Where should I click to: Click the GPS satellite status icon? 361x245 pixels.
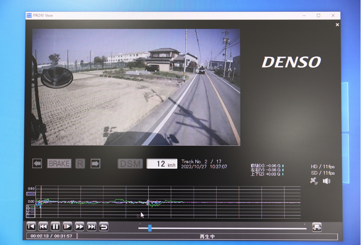(x=314, y=181)
